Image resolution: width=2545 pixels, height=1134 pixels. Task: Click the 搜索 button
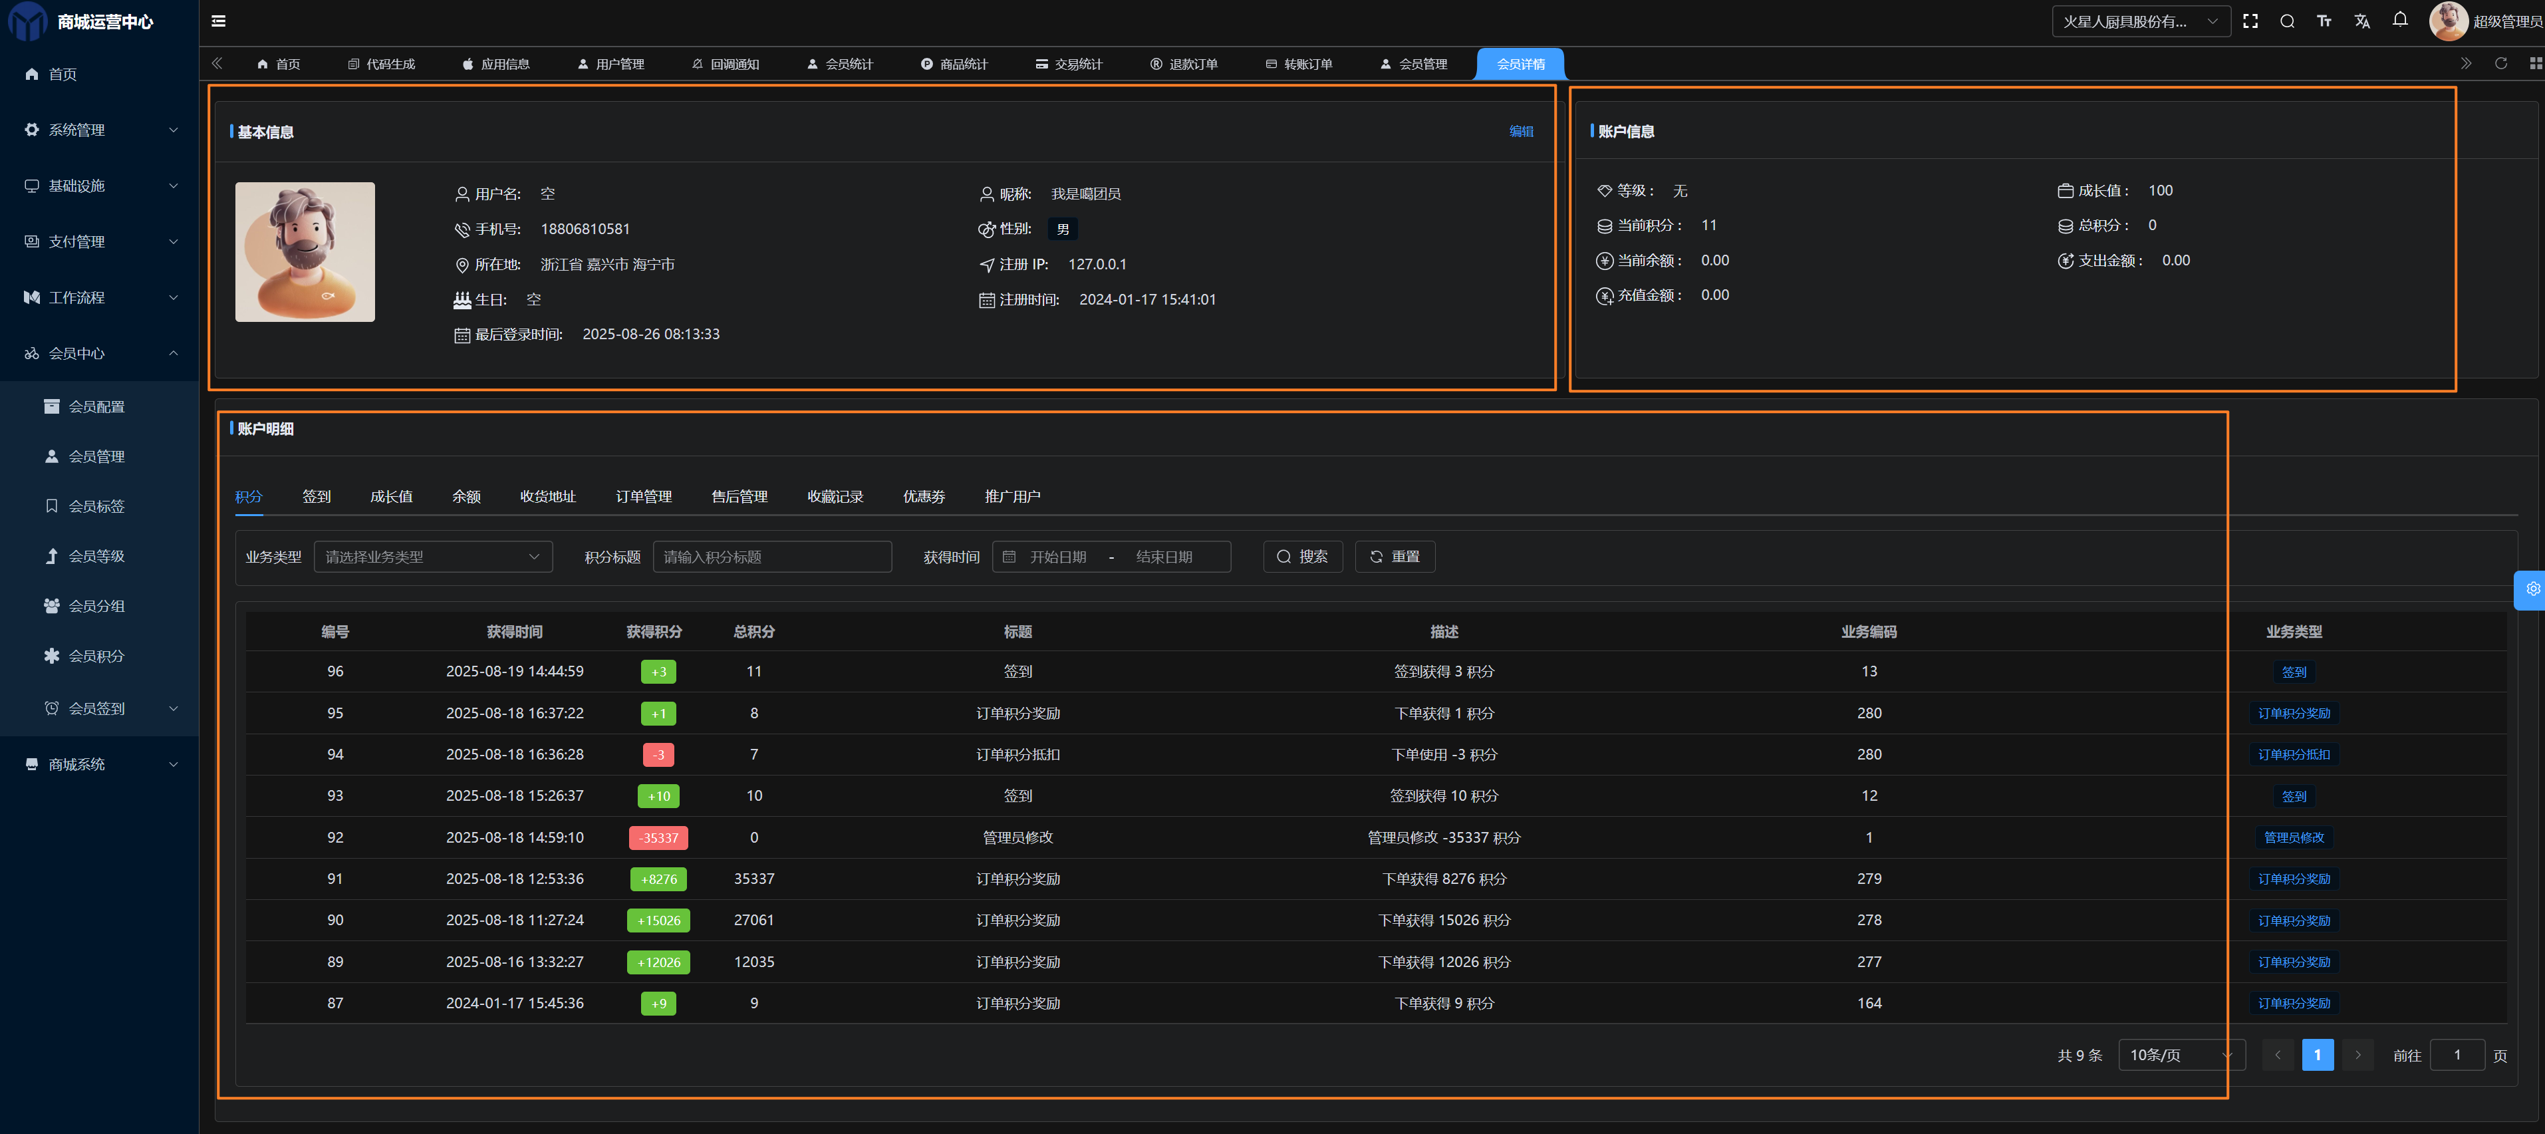pos(1302,556)
